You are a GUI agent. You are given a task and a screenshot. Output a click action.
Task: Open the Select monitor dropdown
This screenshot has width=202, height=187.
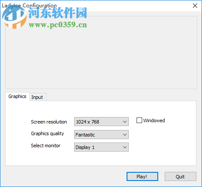101,147
